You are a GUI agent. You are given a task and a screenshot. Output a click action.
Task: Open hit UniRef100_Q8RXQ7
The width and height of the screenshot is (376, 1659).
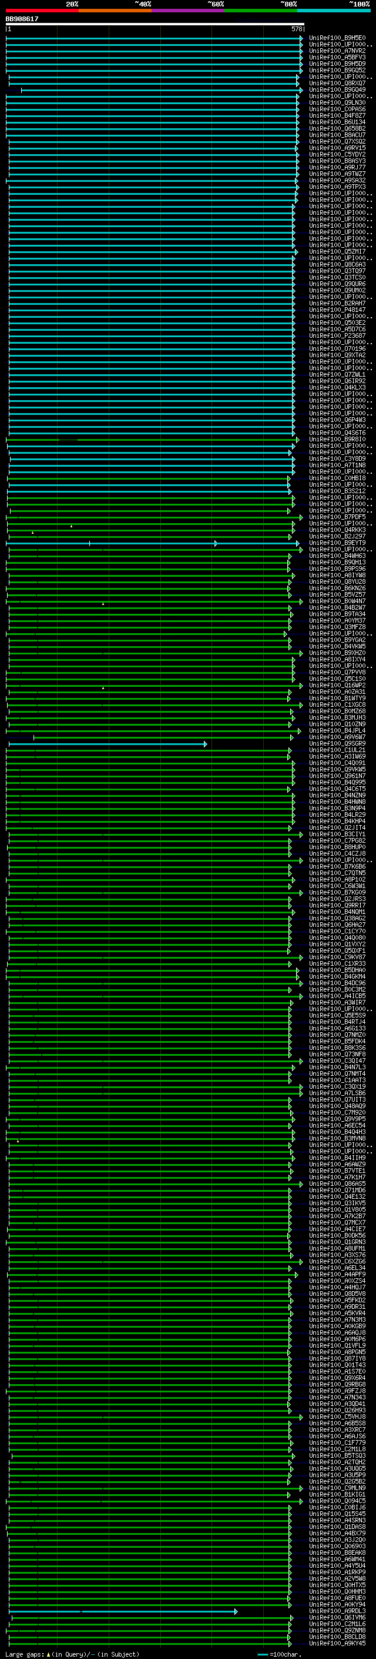click(x=337, y=83)
